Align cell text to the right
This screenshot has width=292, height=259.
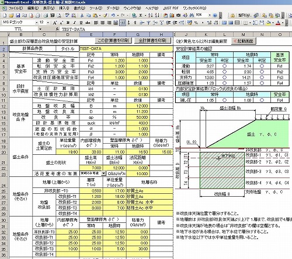[x=109, y=23]
